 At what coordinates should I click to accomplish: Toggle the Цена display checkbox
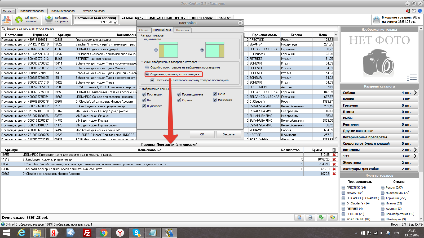[215, 94]
